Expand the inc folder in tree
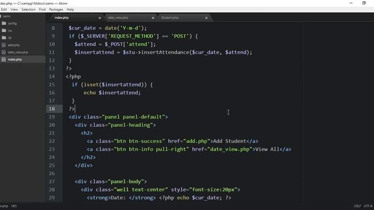374x210 pixels. 10,30
